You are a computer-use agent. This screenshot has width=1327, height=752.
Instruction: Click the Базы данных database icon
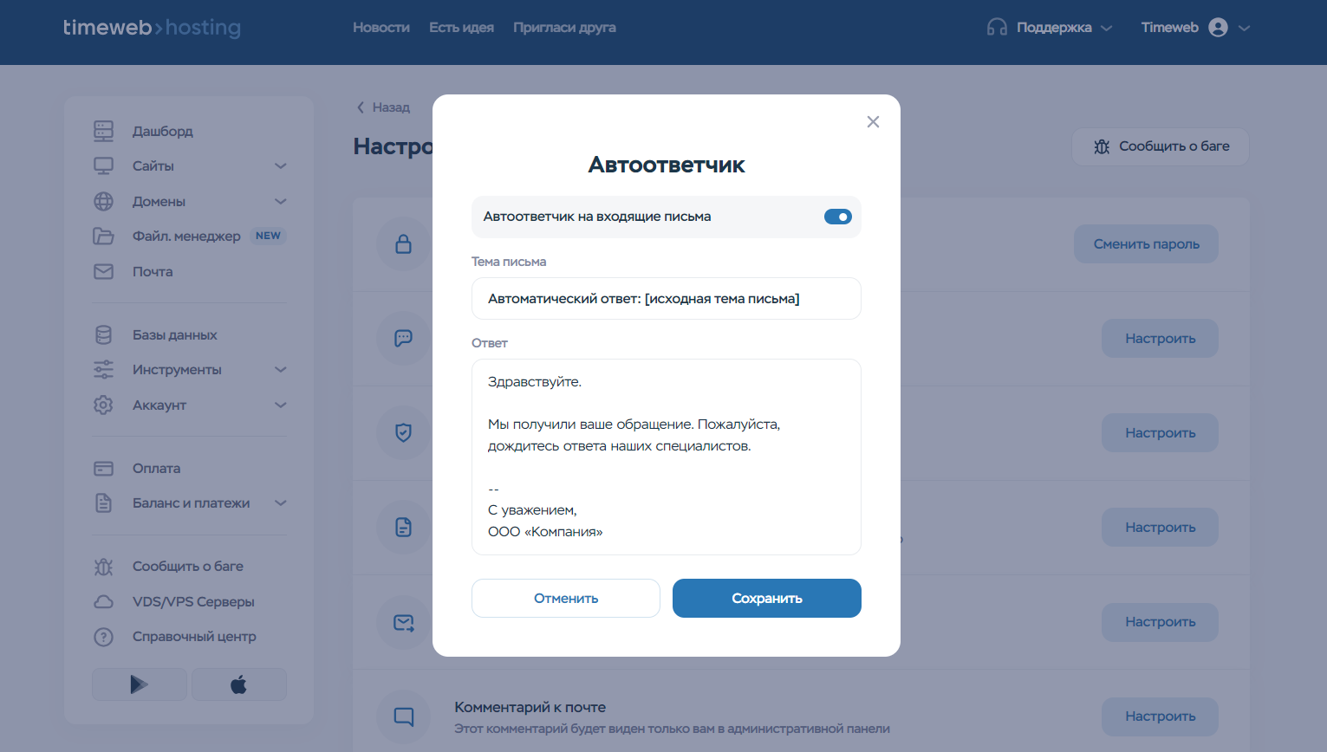(103, 335)
